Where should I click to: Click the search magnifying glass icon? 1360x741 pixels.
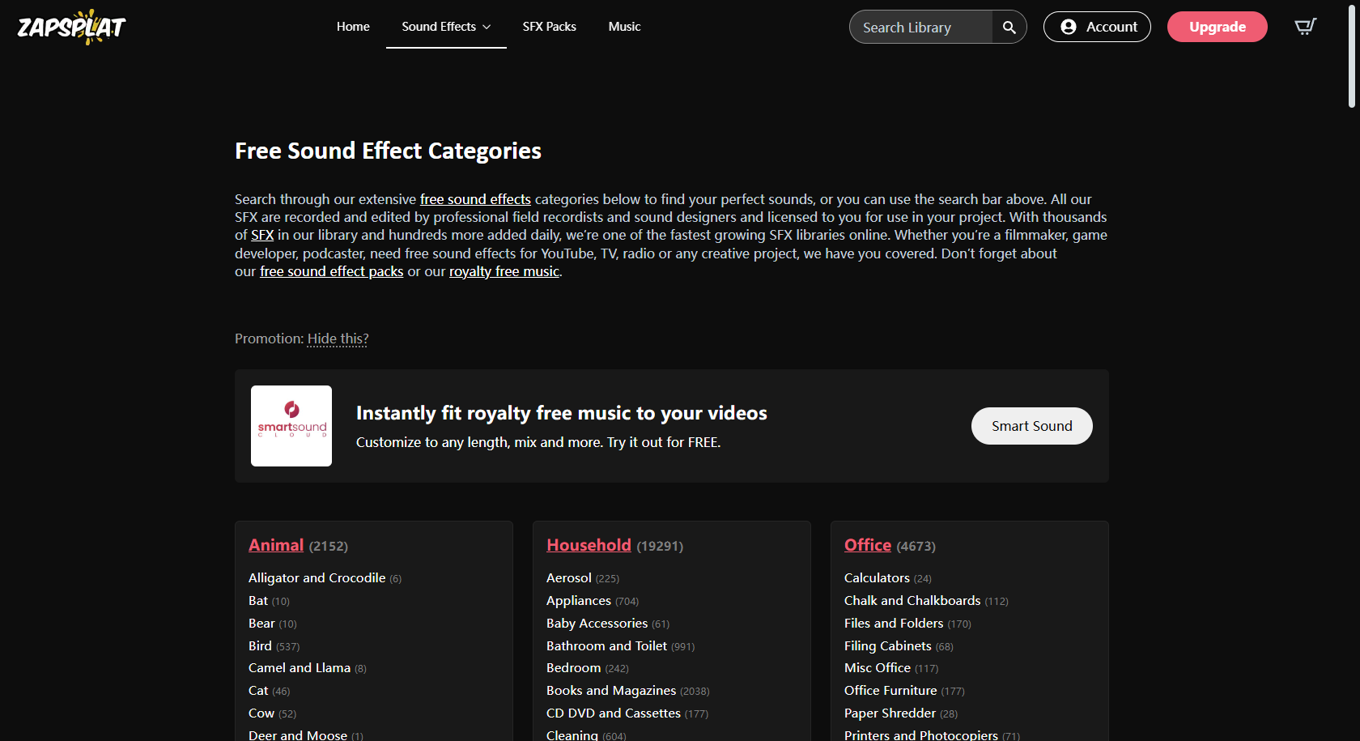(1009, 27)
